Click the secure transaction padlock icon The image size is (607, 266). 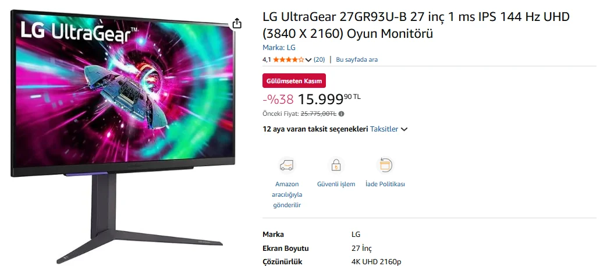coord(336,165)
